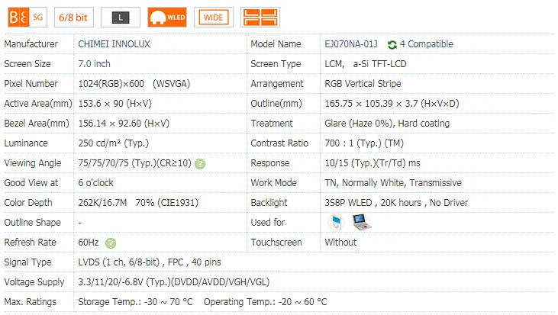Click the help icon beside Viewing Angle
The height and width of the screenshot is (315, 558).
200,163
